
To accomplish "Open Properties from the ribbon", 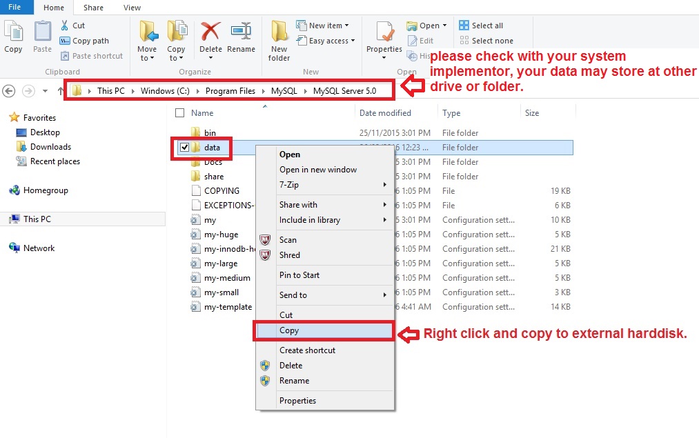I will click(x=384, y=33).
